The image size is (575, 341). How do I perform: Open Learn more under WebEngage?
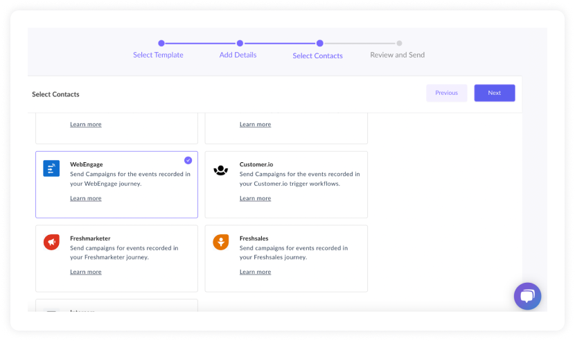click(86, 198)
